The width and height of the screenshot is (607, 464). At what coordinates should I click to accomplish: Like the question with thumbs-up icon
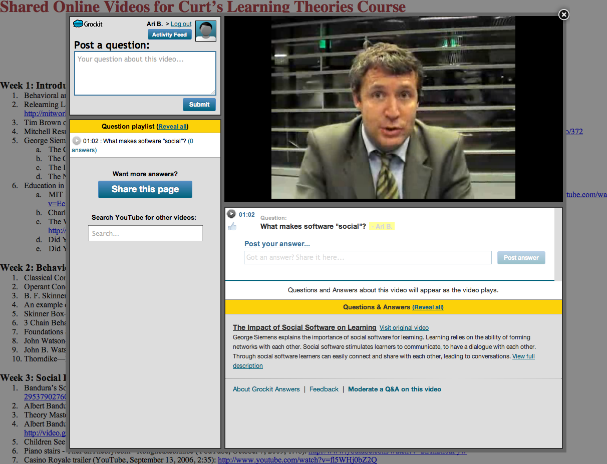[232, 226]
